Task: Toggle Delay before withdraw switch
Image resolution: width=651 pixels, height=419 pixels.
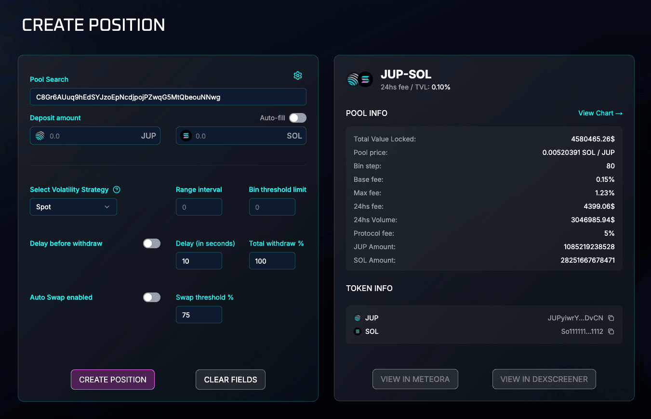Action: [x=152, y=243]
